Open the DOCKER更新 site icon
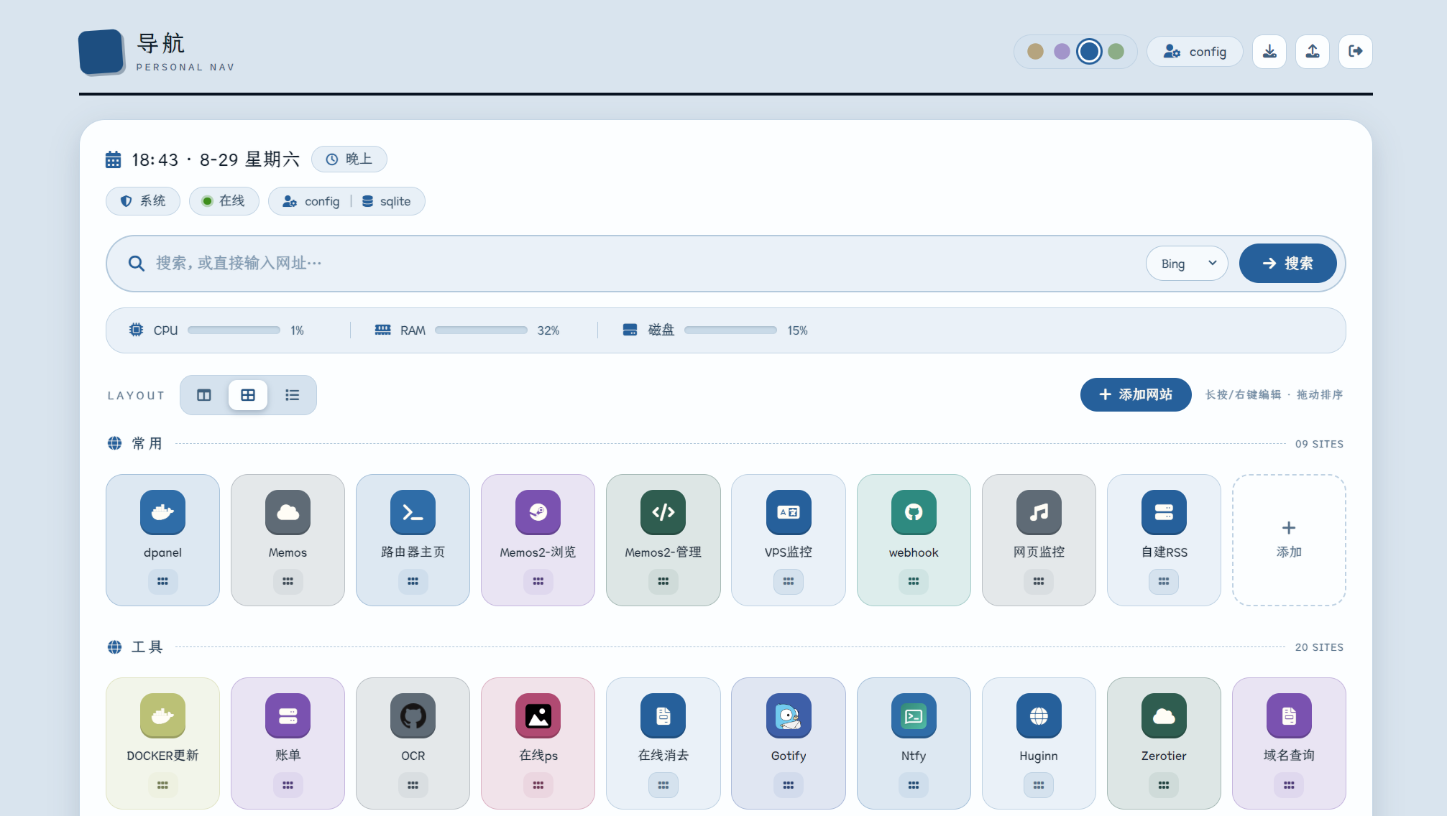 tap(162, 715)
